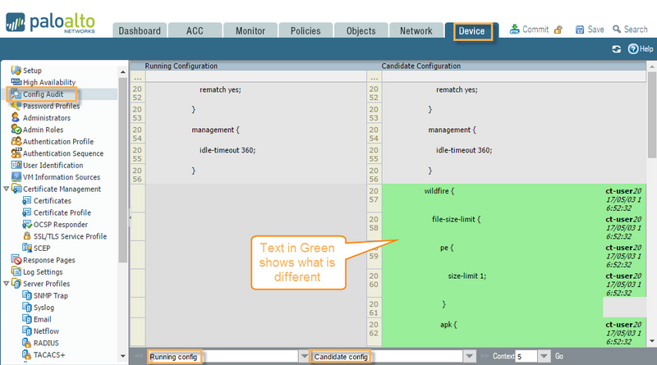Click the Running Configuration column header
Screen dimensions: 657x365
pos(181,66)
